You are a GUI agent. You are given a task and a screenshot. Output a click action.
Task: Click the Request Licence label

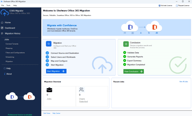tap(184, 6)
